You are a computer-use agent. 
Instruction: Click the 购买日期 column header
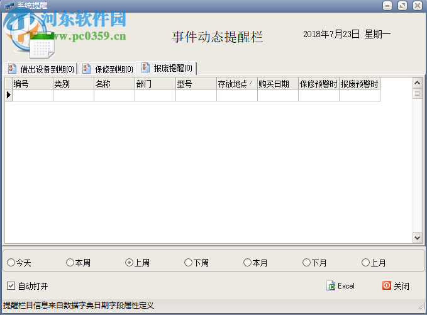point(278,83)
